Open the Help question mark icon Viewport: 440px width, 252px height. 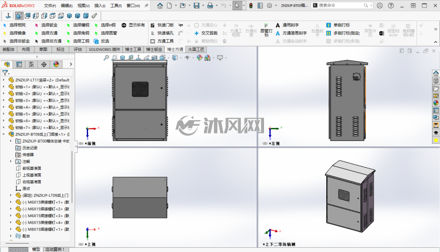pyautogui.click(x=391, y=5)
